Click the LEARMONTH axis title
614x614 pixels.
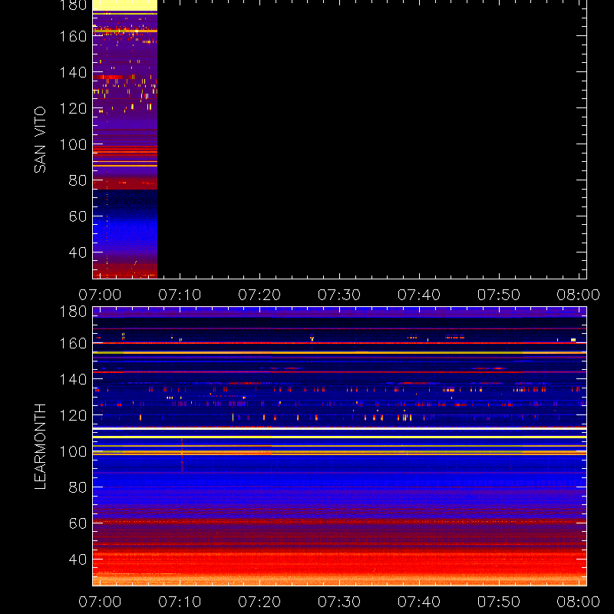(x=40, y=447)
